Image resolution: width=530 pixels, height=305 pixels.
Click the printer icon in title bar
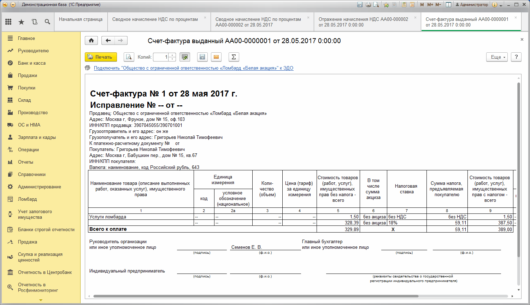pyautogui.click(x=368, y=5)
